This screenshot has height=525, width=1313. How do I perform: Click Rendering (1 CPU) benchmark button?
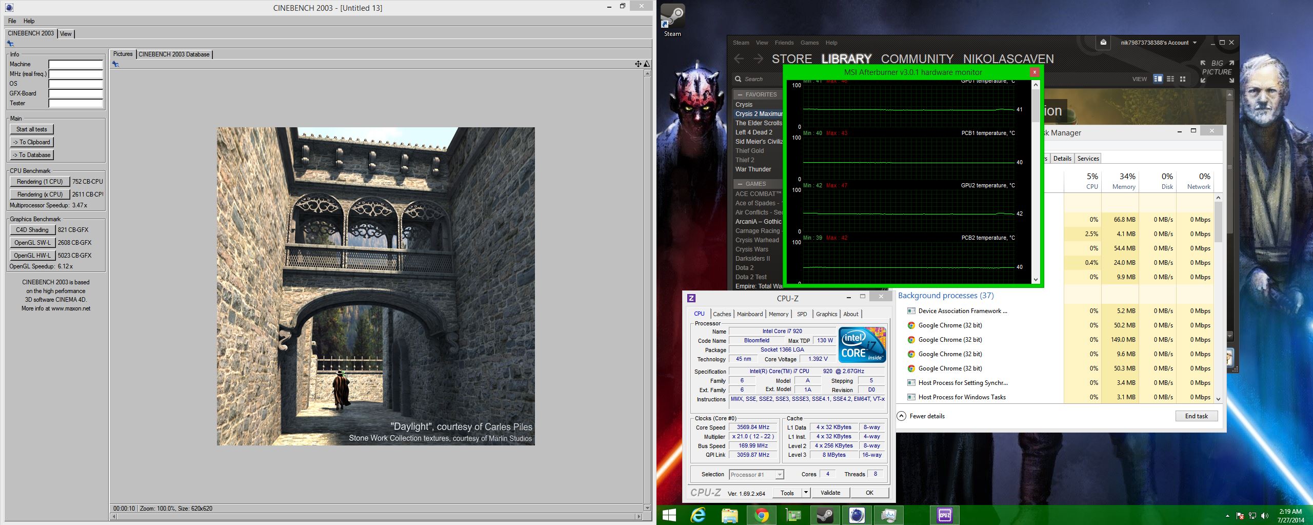click(39, 182)
